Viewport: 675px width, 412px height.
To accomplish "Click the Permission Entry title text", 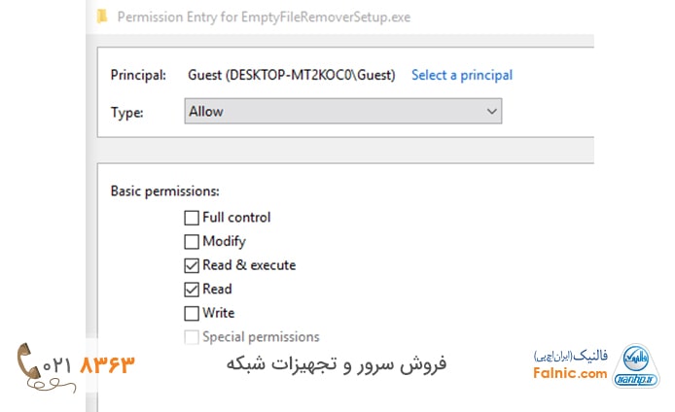I will pos(263,17).
